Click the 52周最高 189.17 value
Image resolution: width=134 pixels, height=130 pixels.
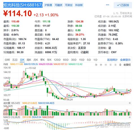(x=21, y=48)
